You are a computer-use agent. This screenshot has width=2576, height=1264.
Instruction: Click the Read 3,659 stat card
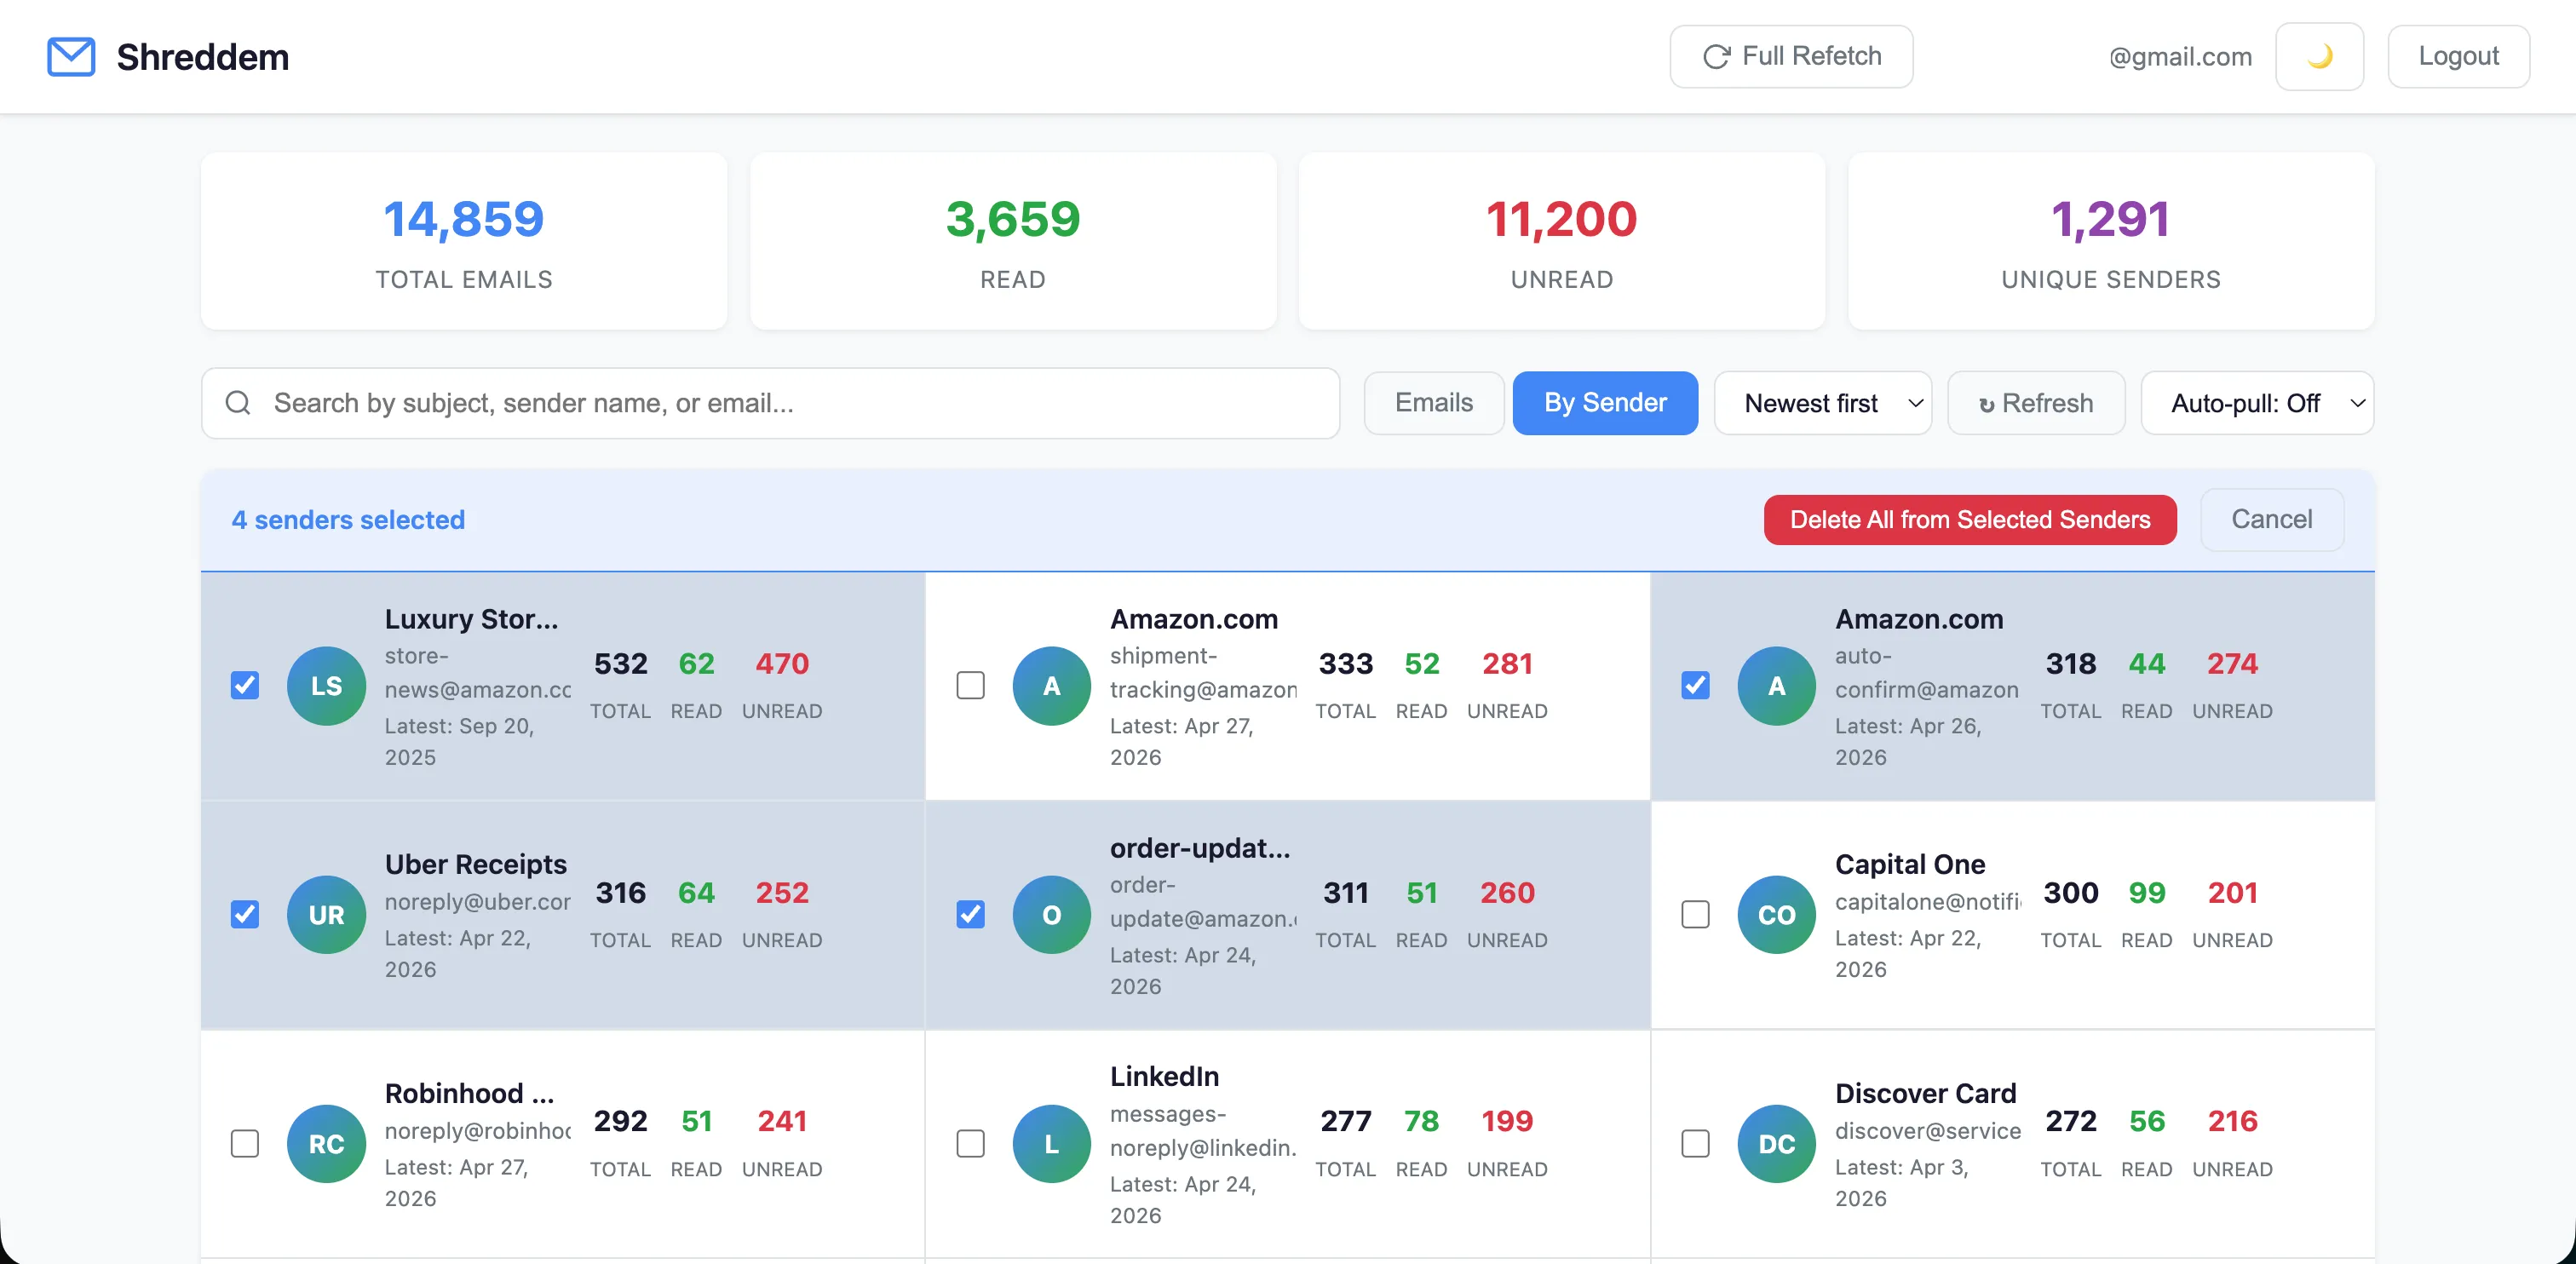[x=1013, y=241]
